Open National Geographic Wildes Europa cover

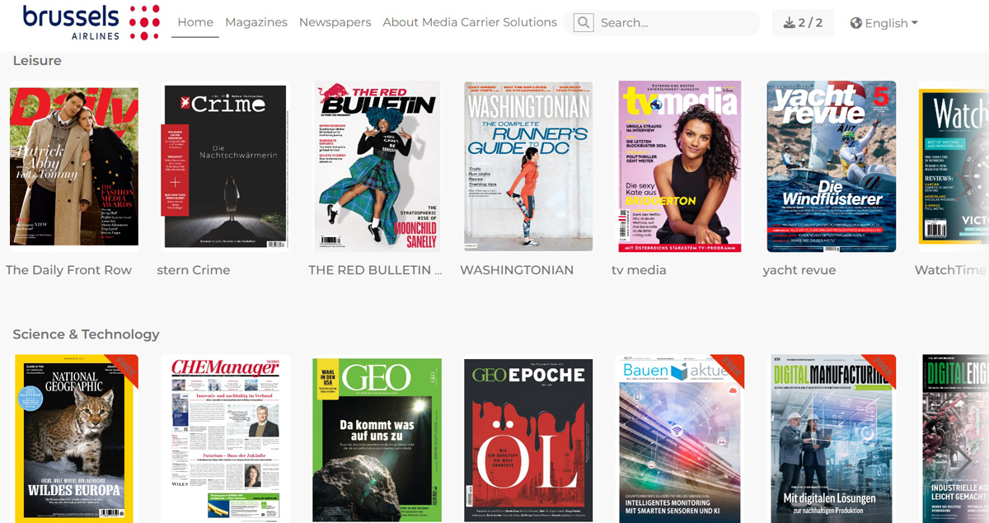tap(74, 438)
